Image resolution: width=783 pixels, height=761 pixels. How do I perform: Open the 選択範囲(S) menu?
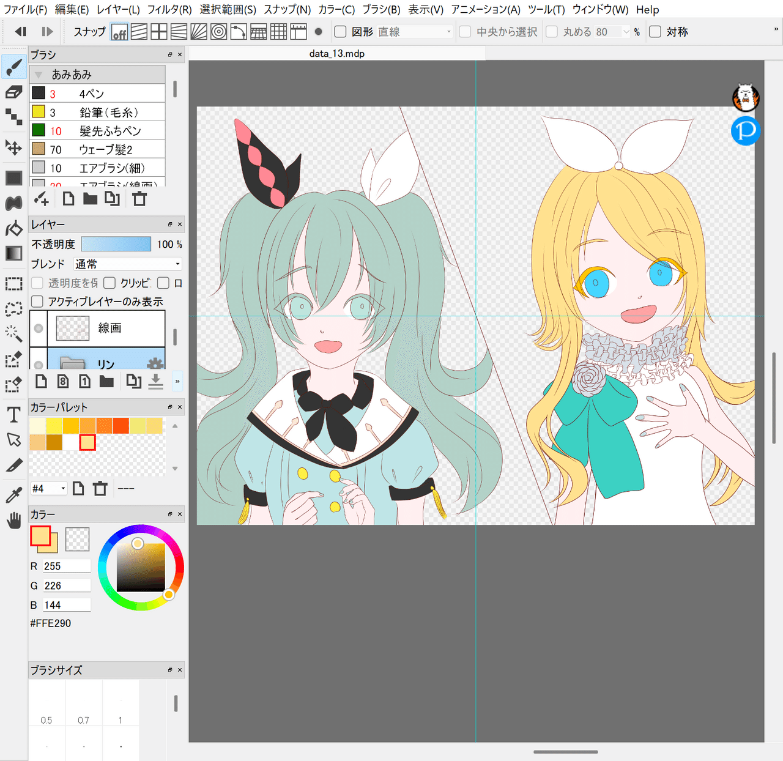coord(228,10)
